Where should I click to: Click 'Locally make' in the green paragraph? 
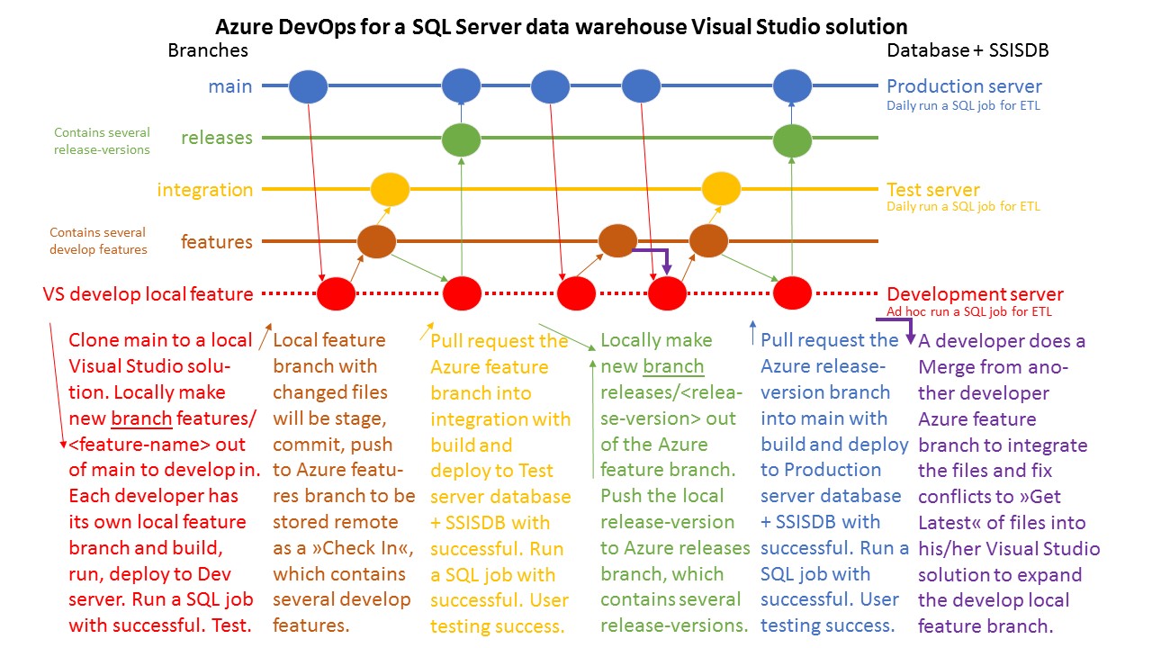pos(656,340)
